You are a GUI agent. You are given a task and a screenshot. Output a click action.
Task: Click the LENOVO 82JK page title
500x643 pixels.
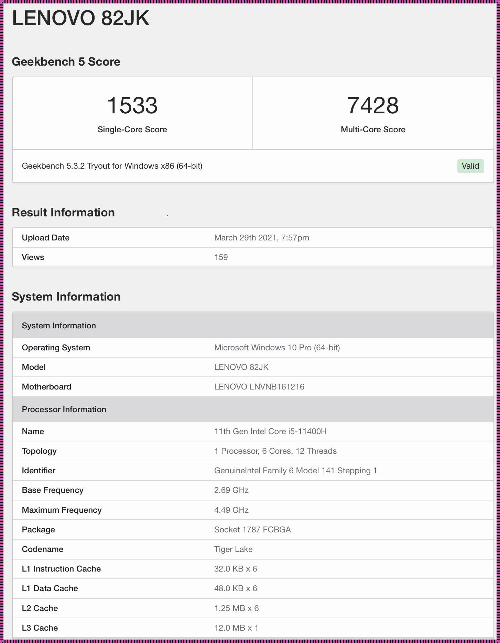81,18
